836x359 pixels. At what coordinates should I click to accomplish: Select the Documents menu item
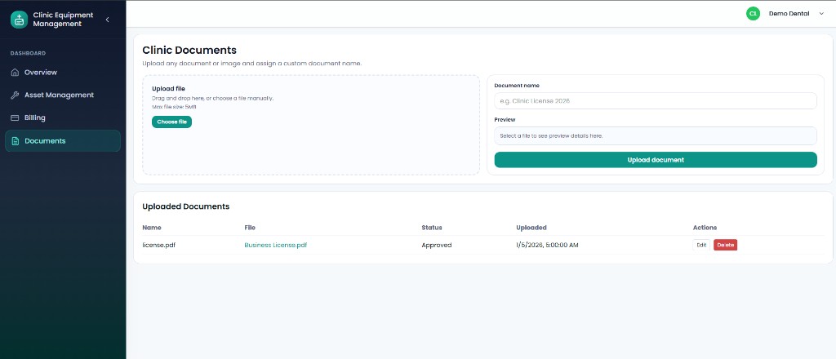[x=63, y=141]
